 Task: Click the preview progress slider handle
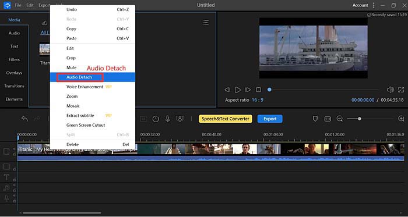(x=269, y=90)
